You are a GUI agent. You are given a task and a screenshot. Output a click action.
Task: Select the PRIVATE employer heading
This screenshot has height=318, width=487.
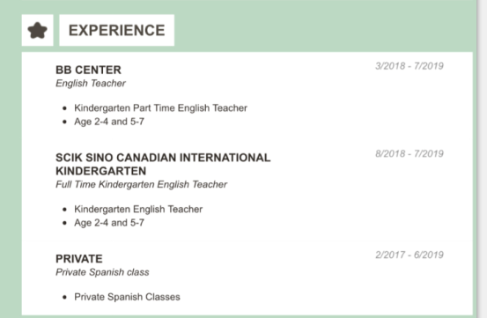coord(79,259)
